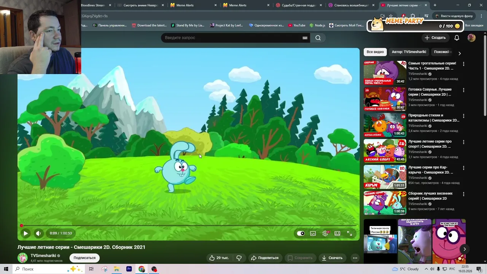The height and width of the screenshot is (274, 487).
Task: Open thumbnail of Самые трогательные серии video
Action: [385, 73]
